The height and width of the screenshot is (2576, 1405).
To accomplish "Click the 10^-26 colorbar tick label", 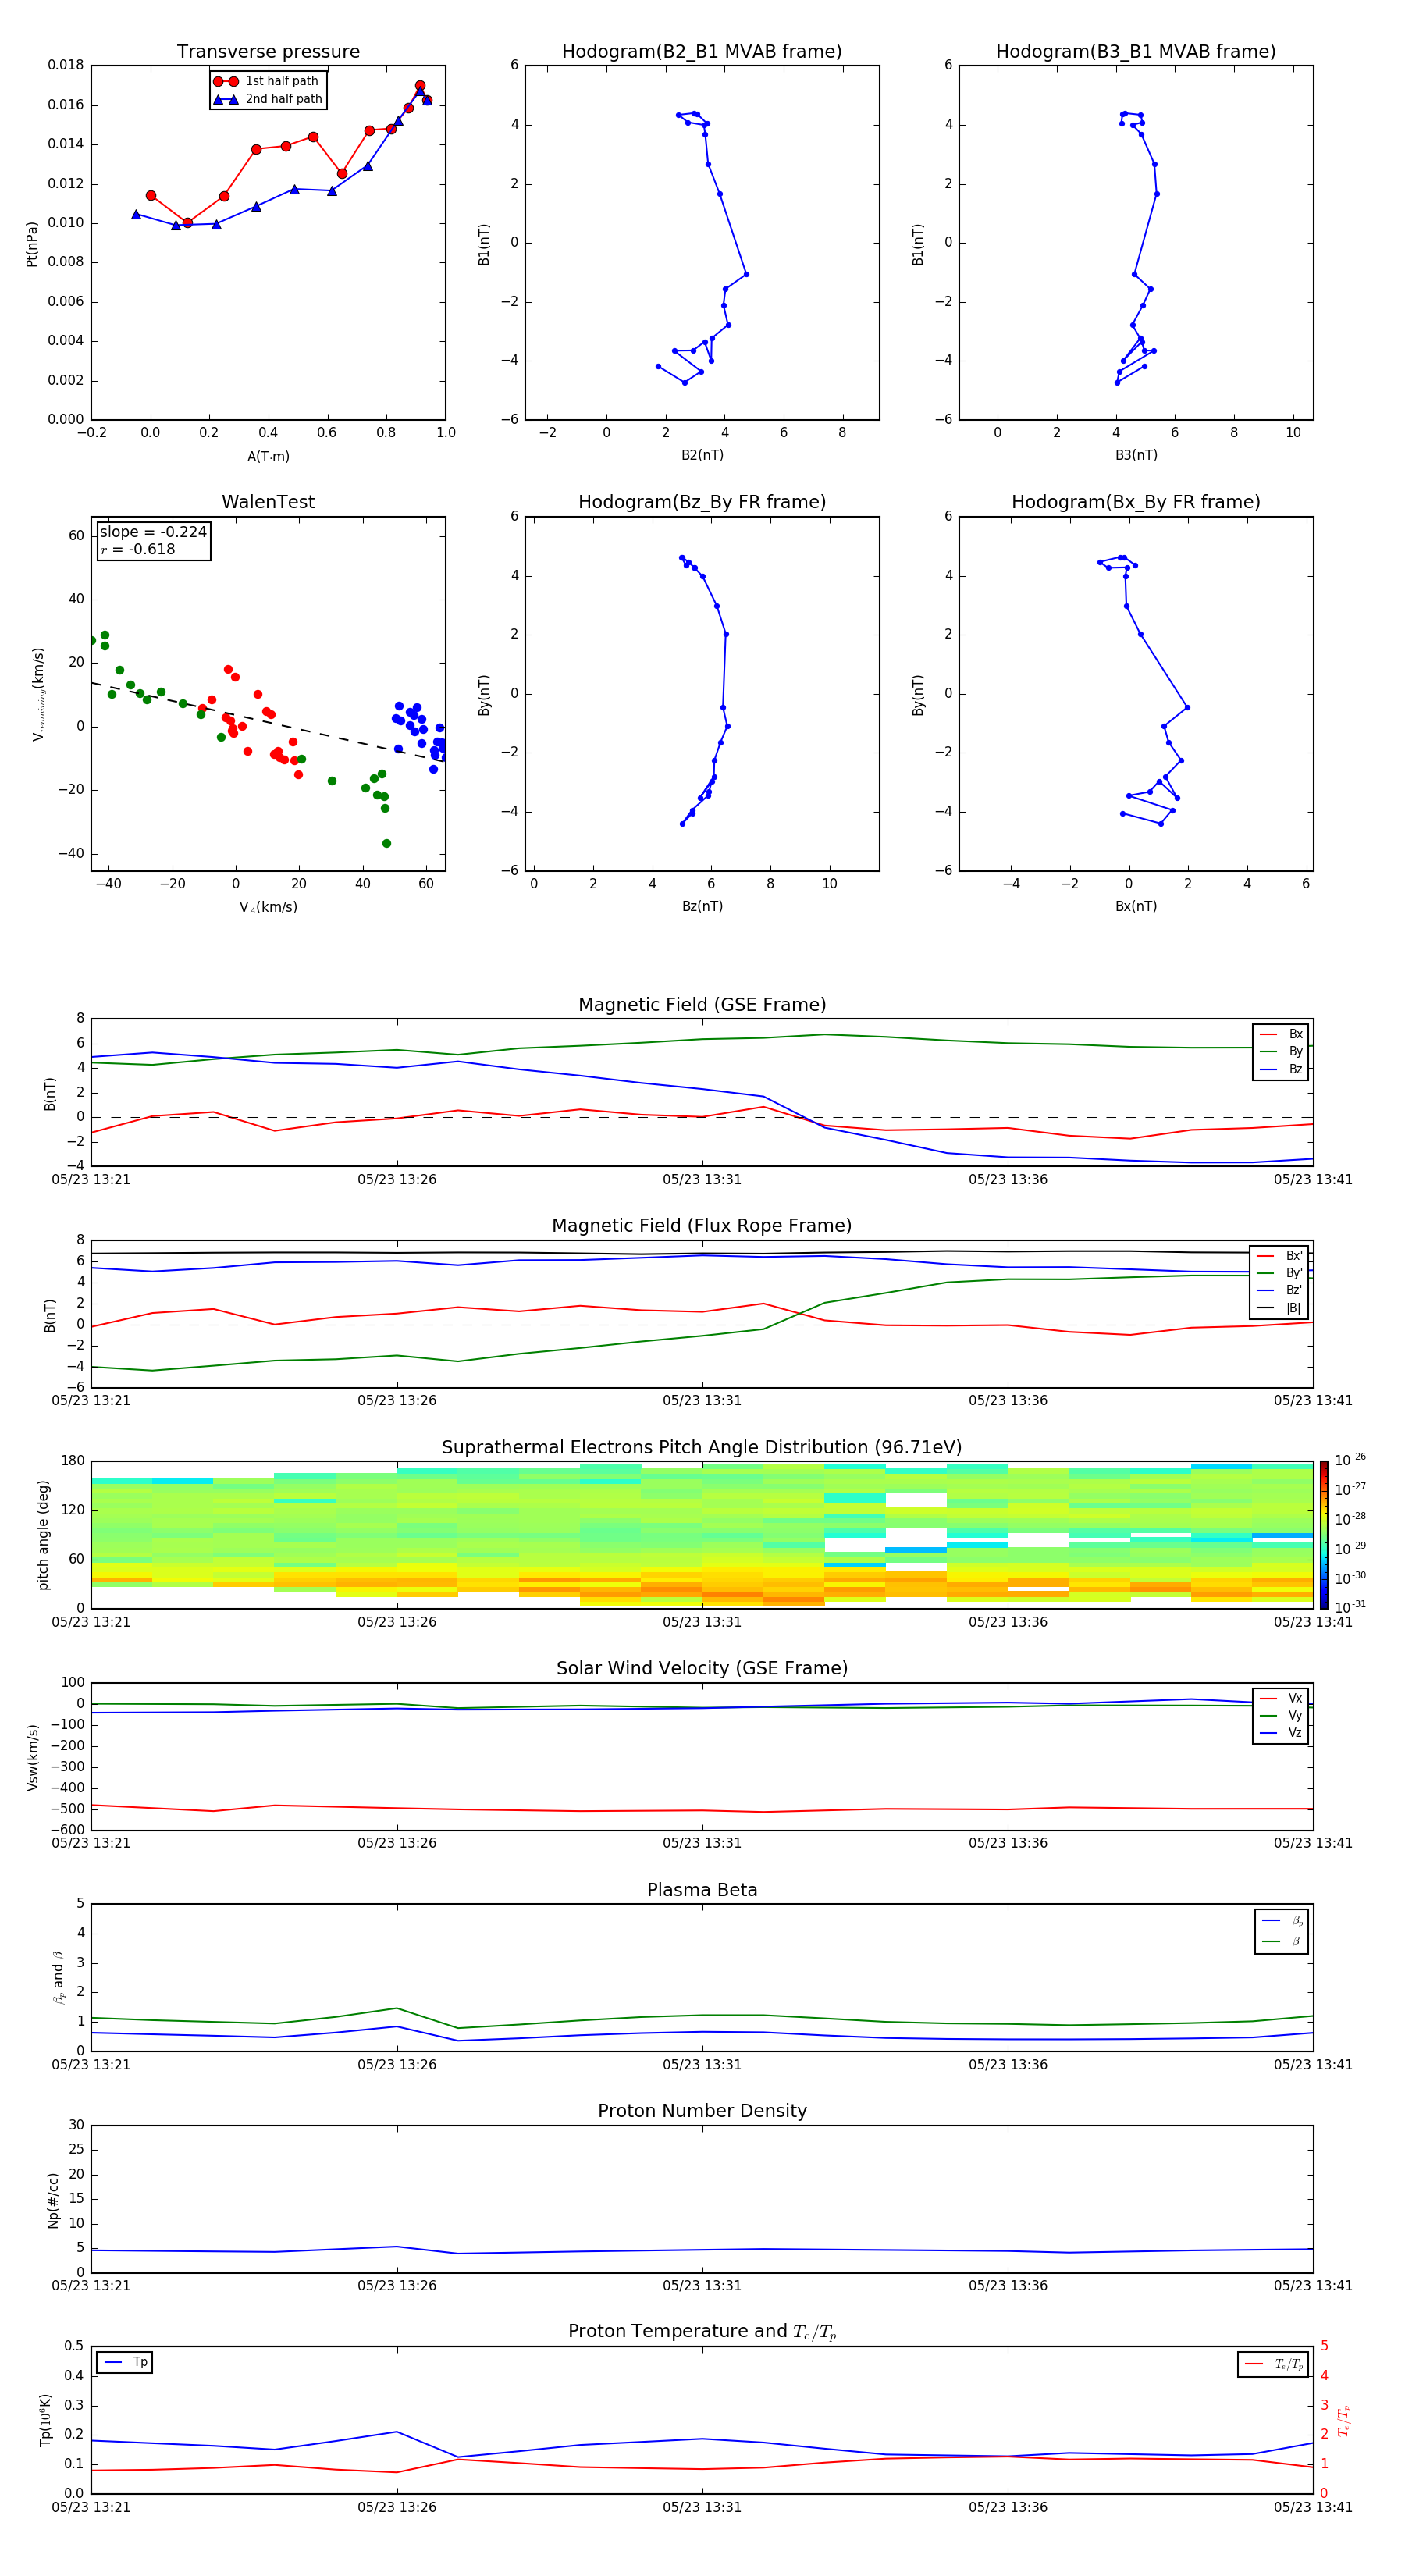I will [x=1350, y=1460].
